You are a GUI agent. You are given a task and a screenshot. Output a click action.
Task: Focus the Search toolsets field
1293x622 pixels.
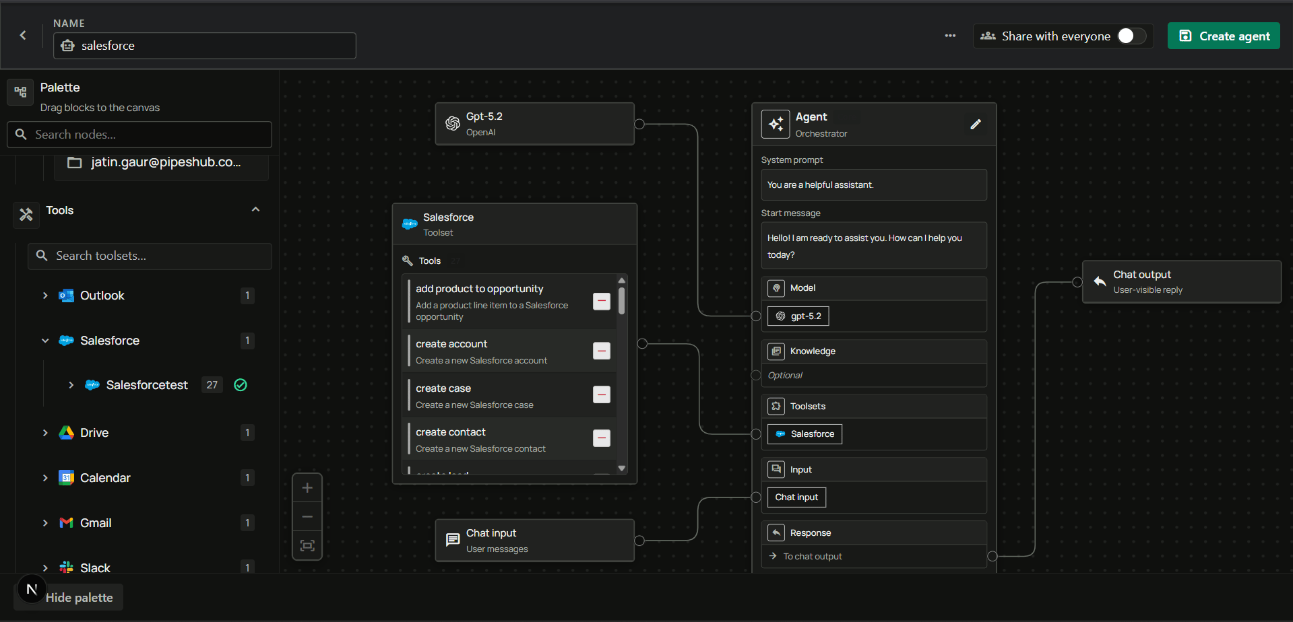(150, 256)
